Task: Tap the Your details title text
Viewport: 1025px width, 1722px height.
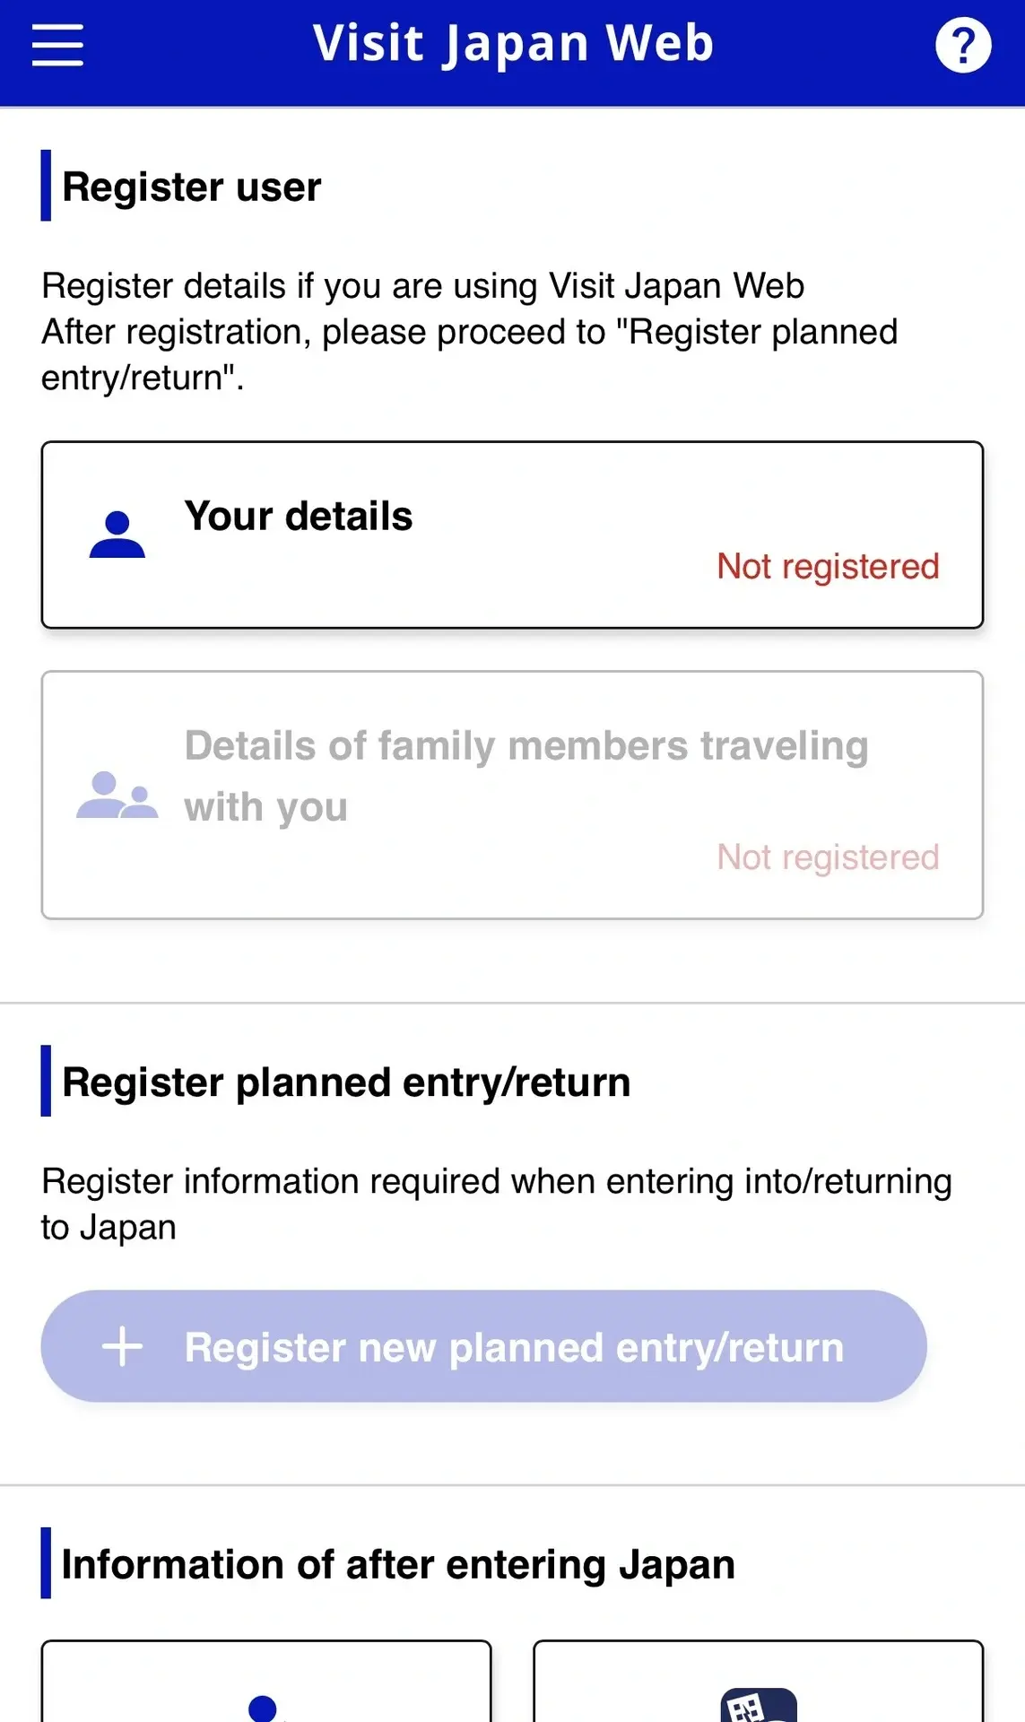Action: (299, 517)
